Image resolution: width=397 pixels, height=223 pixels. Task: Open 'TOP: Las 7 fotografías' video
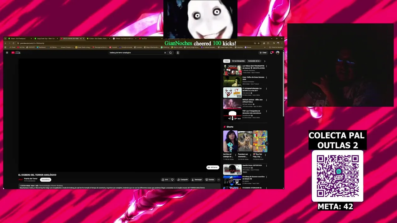[x=232, y=115]
